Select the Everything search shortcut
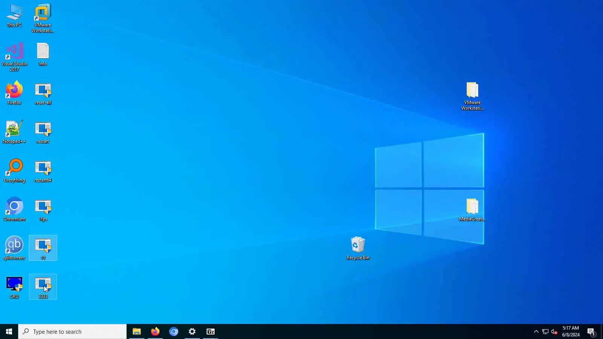This screenshot has height=339, width=603. click(14, 171)
